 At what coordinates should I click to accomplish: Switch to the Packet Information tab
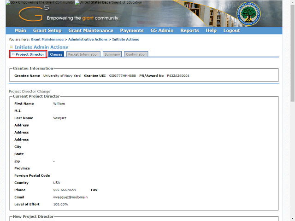(83, 54)
